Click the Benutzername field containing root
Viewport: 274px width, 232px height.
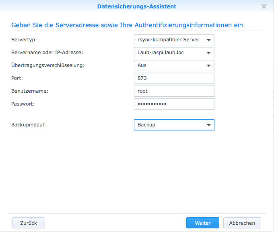click(x=174, y=91)
